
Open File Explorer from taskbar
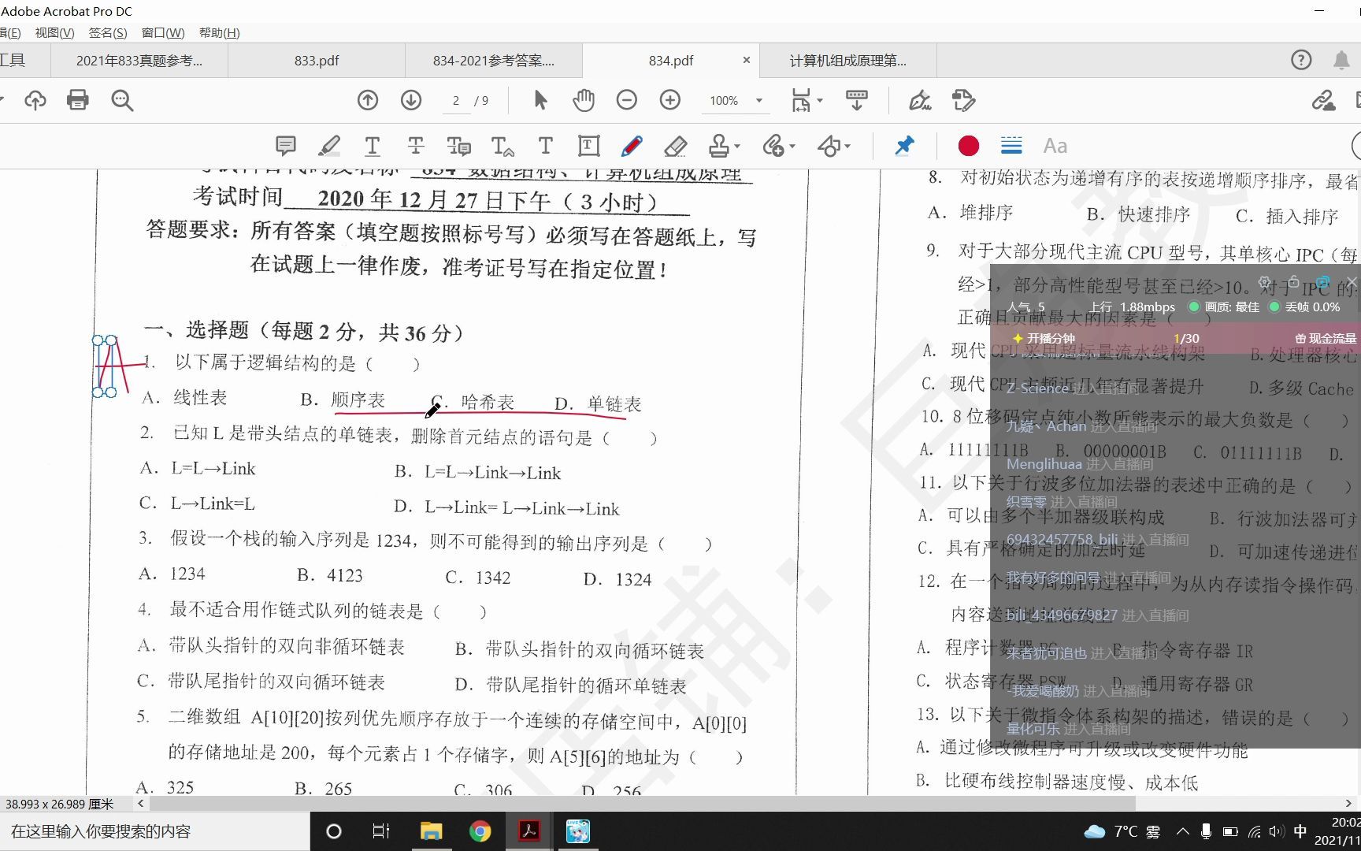click(x=431, y=831)
